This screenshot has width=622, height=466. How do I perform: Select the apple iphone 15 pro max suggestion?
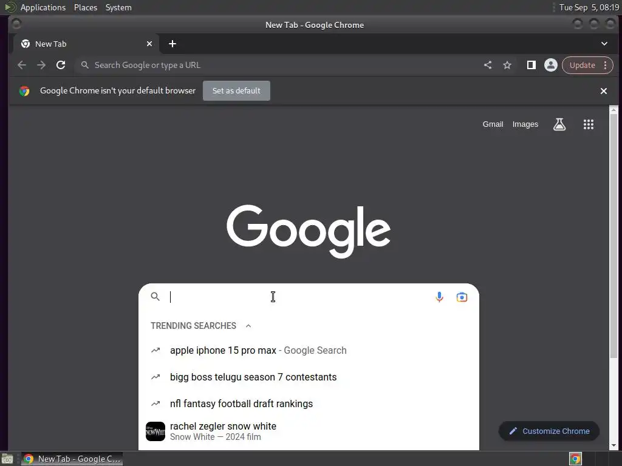309,350
